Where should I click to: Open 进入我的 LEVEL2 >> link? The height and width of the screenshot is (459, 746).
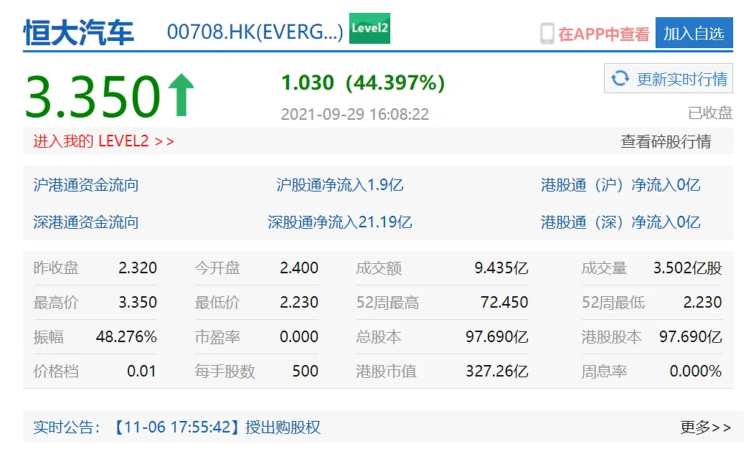[103, 141]
